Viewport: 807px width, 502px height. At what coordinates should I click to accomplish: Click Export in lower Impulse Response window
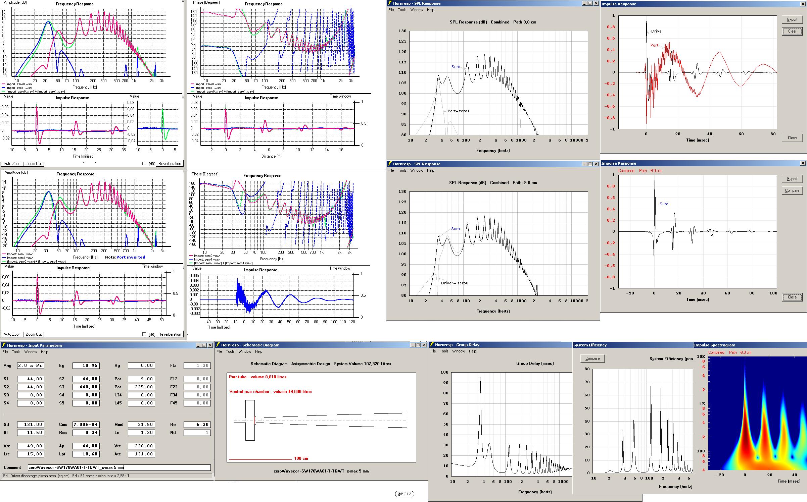click(792, 179)
